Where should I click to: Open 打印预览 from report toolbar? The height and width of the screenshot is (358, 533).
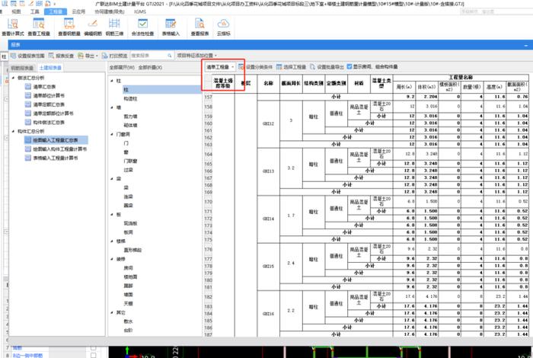coord(114,56)
